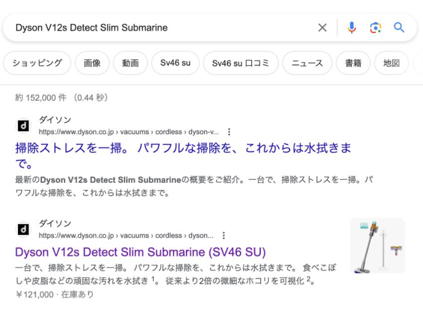The image size is (423, 311).
Task: Click the second result's Dyson favicon
Action: pyautogui.click(x=23, y=229)
